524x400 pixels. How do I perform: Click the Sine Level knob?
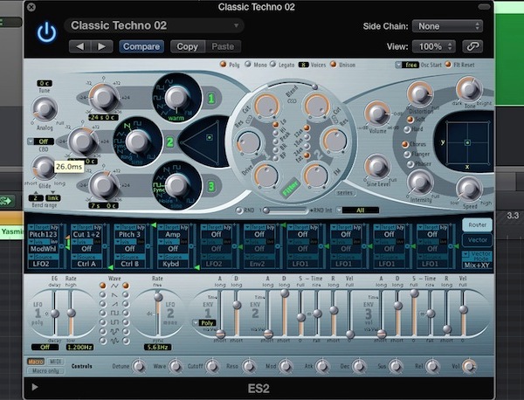(377, 166)
